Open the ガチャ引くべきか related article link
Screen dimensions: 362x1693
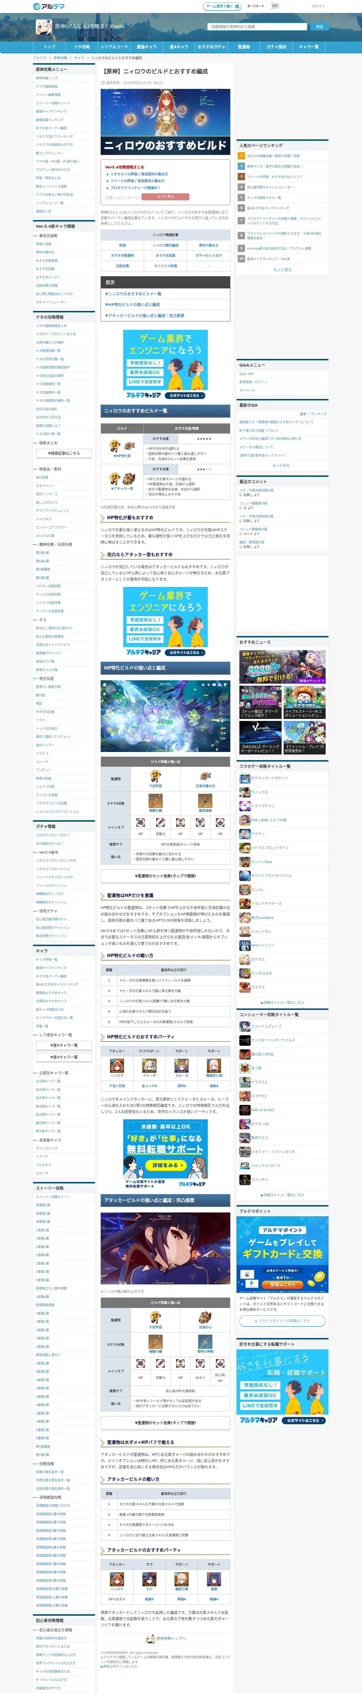click(208, 256)
